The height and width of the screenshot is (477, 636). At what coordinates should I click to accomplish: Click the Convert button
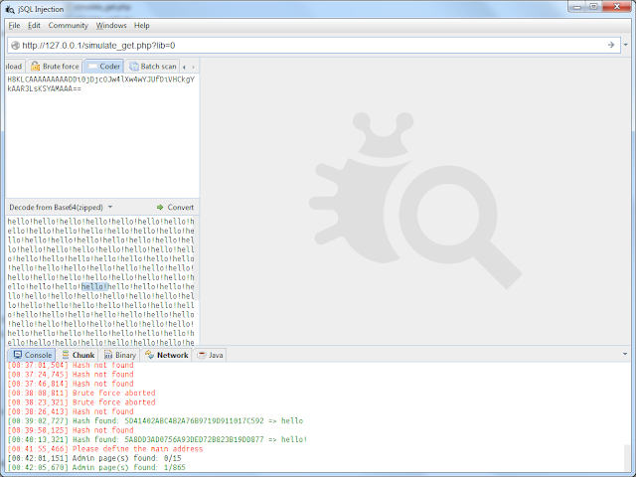[175, 208]
